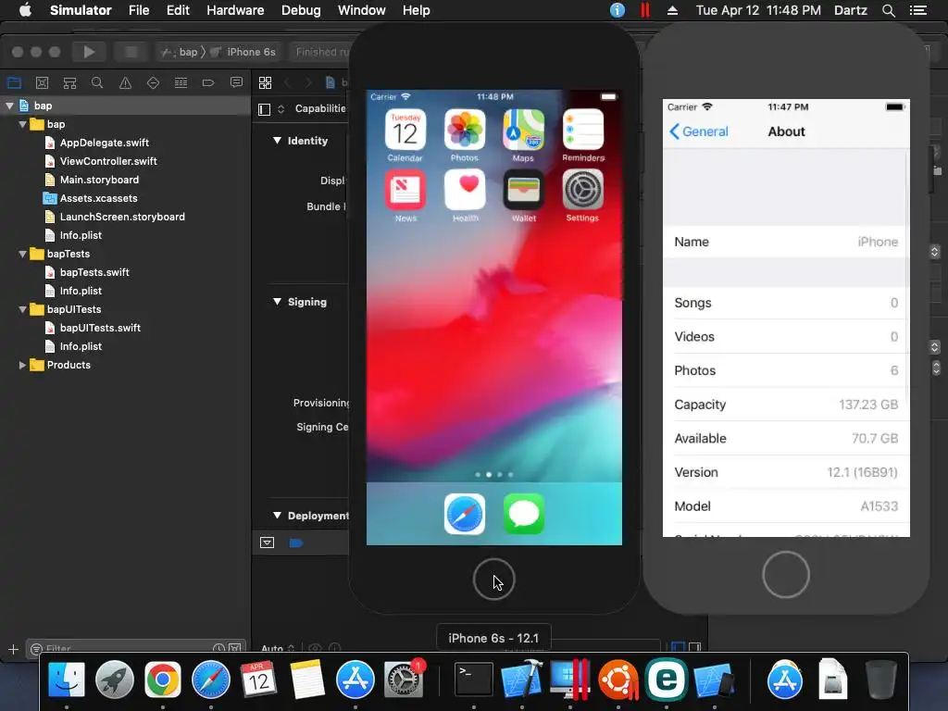The width and height of the screenshot is (948, 711).
Task: Open the Reminders app icon
Action: tap(583, 130)
